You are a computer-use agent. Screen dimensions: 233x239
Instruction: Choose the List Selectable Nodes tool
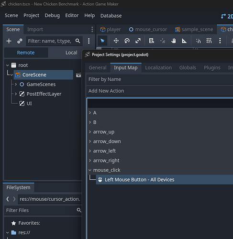pos(152,41)
